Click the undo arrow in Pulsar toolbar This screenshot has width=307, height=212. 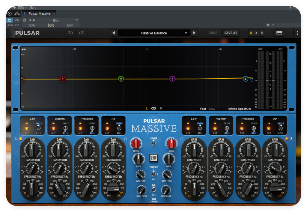(70, 33)
